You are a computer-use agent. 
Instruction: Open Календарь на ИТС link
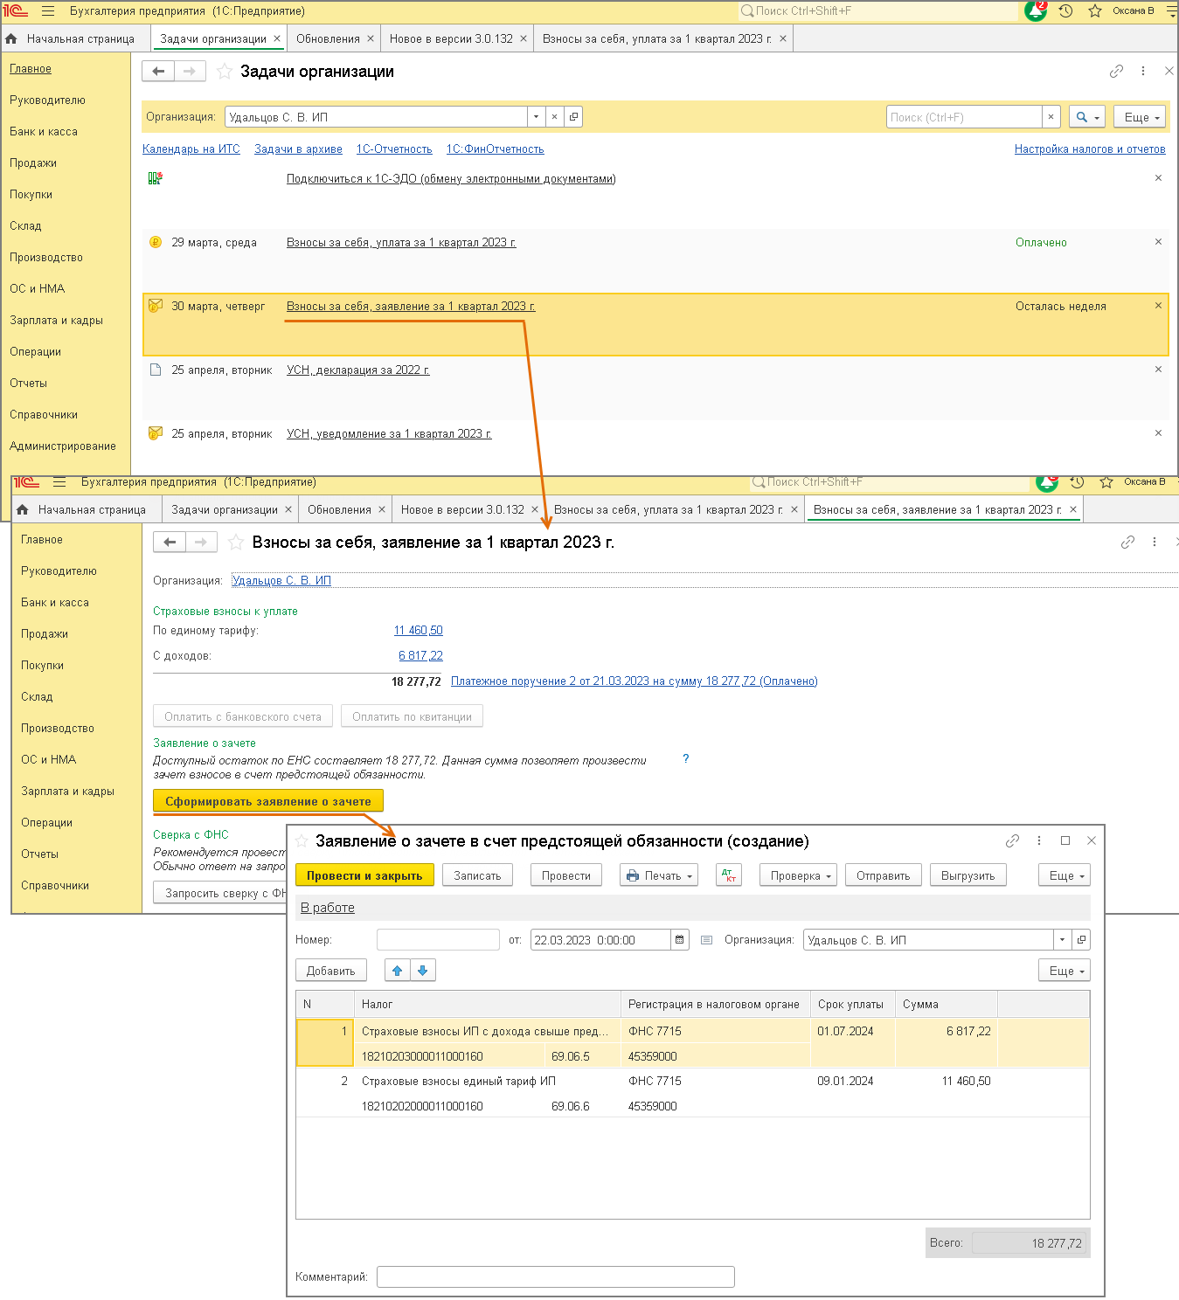[191, 149]
